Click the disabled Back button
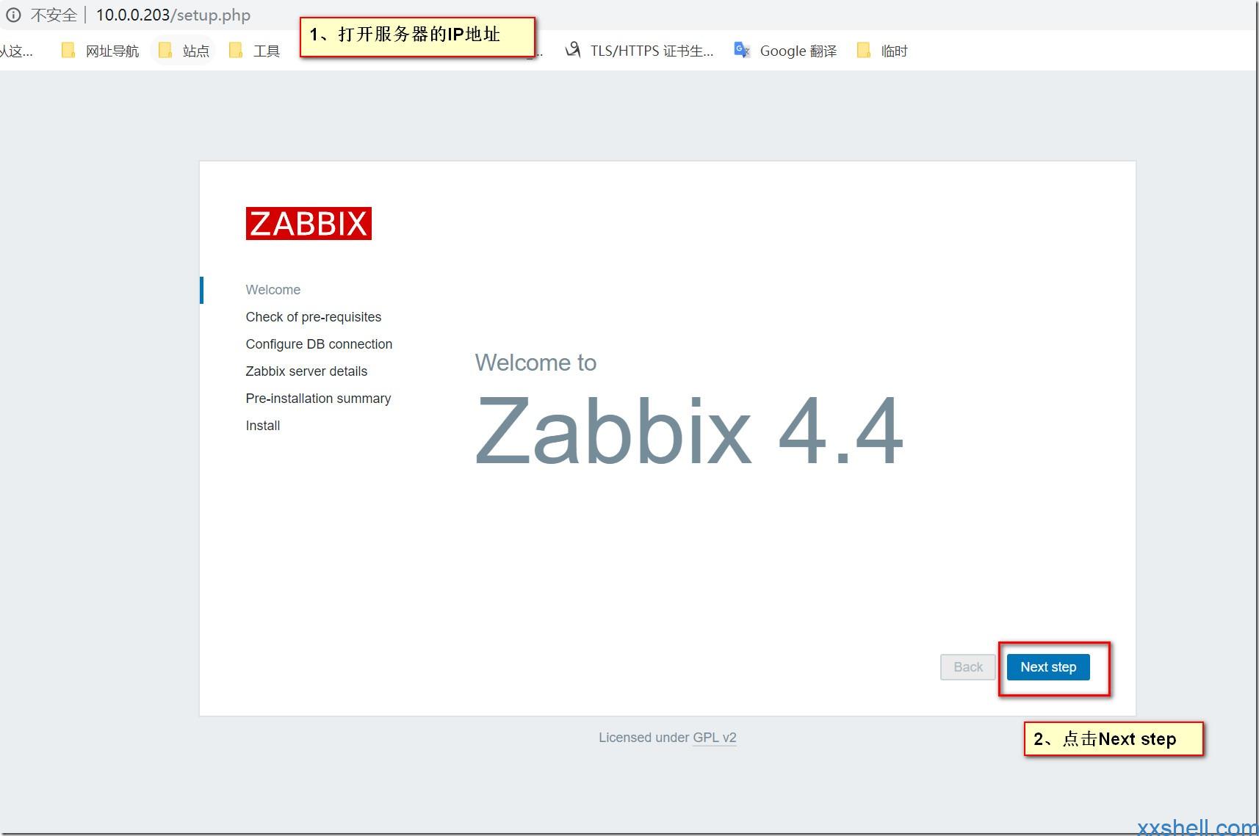The image size is (1259, 836). (x=968, y=667)
